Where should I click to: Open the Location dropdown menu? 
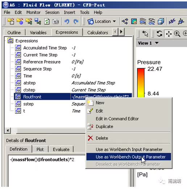(x=102, y=21)
